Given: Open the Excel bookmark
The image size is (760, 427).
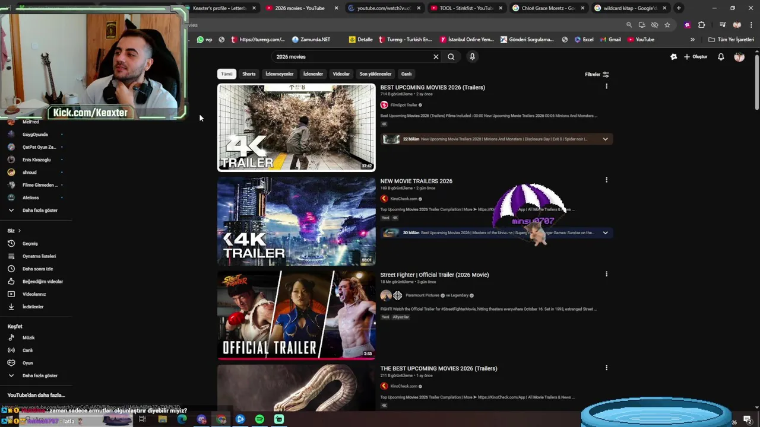Looking at the screenshot, I should (584, 40).
